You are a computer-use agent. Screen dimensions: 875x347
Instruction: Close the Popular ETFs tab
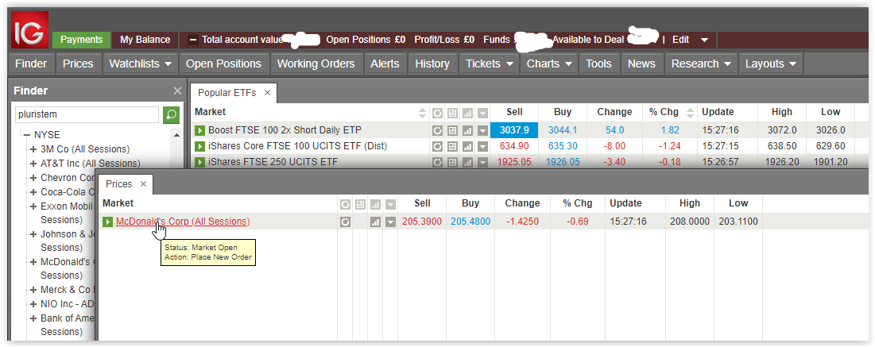[267, 93]
